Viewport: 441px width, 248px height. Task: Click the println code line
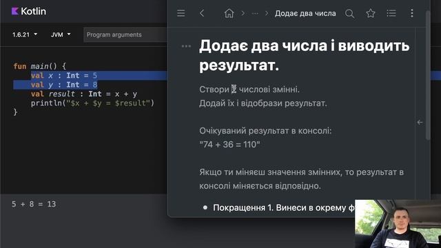click(x=92, y=103)
